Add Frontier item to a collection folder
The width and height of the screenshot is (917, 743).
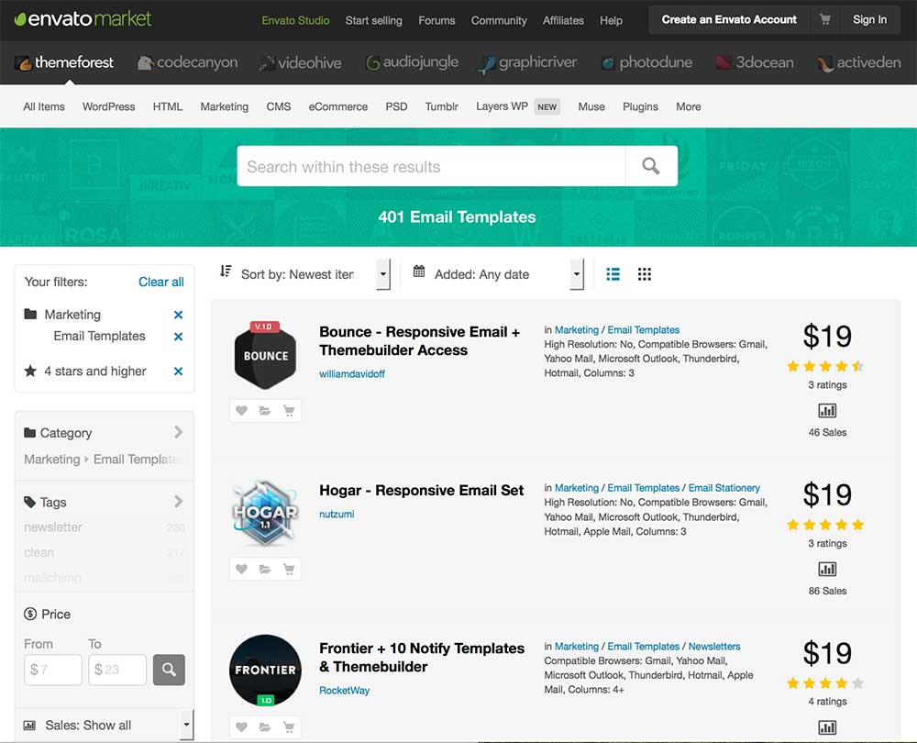coord(265,727)
